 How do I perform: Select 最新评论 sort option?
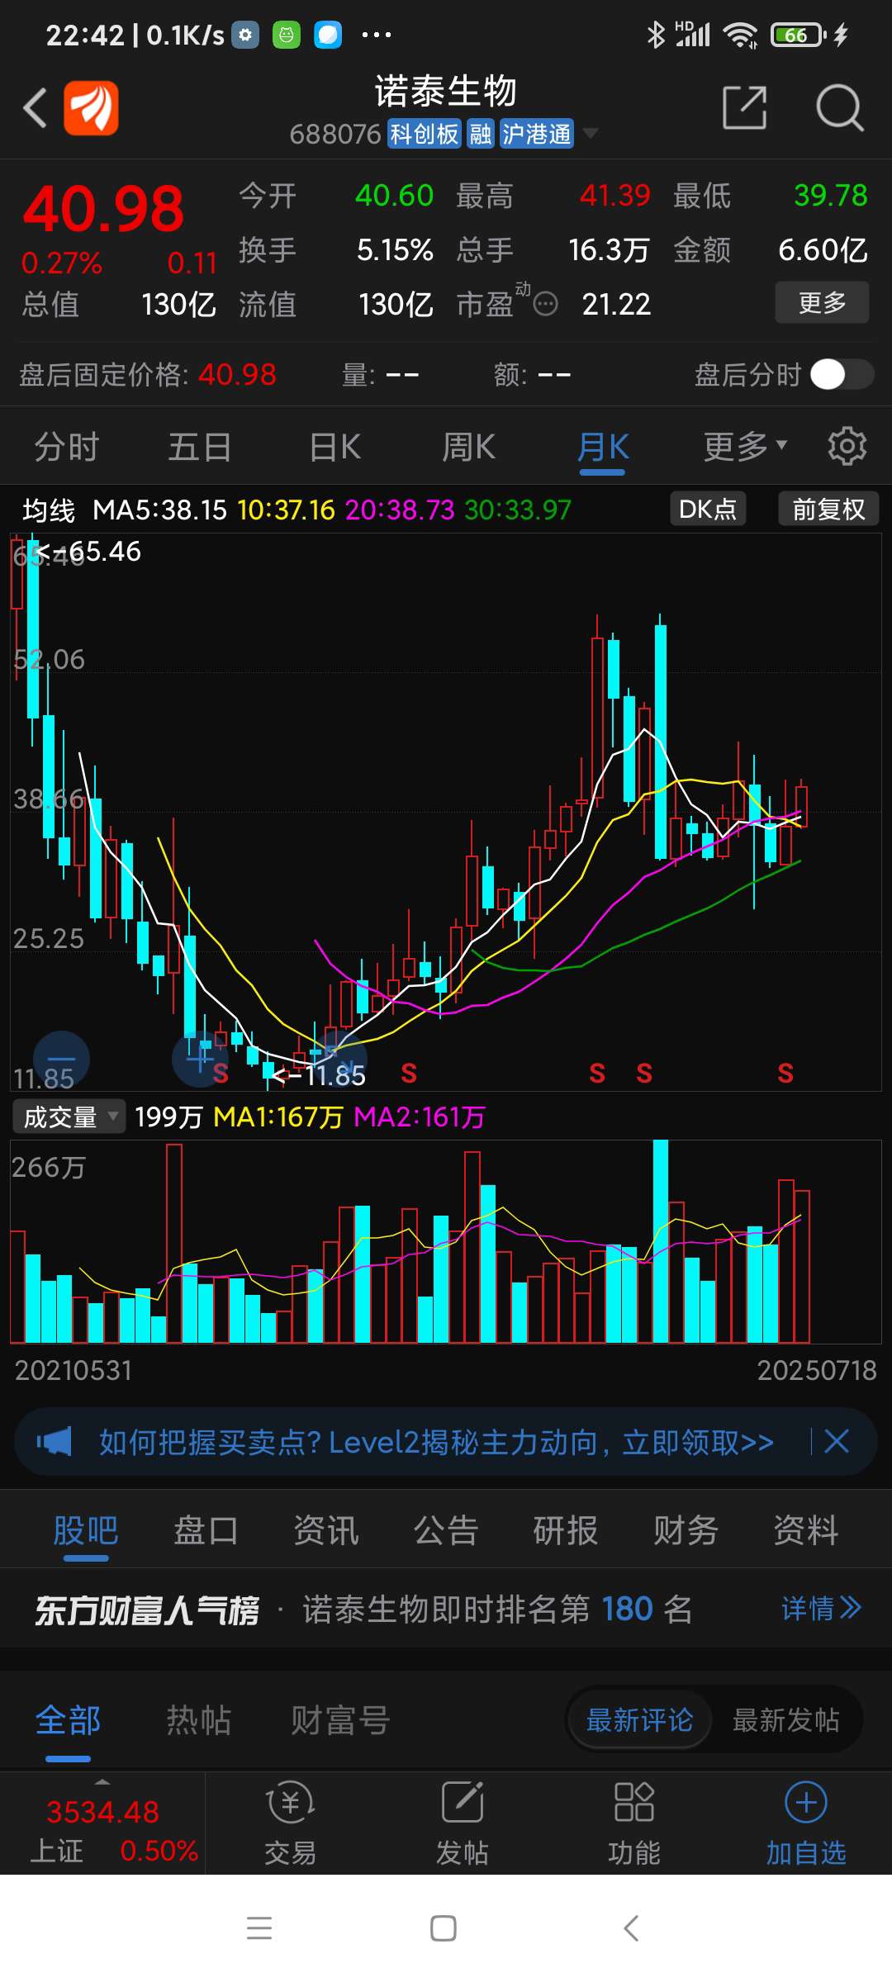639,1720
